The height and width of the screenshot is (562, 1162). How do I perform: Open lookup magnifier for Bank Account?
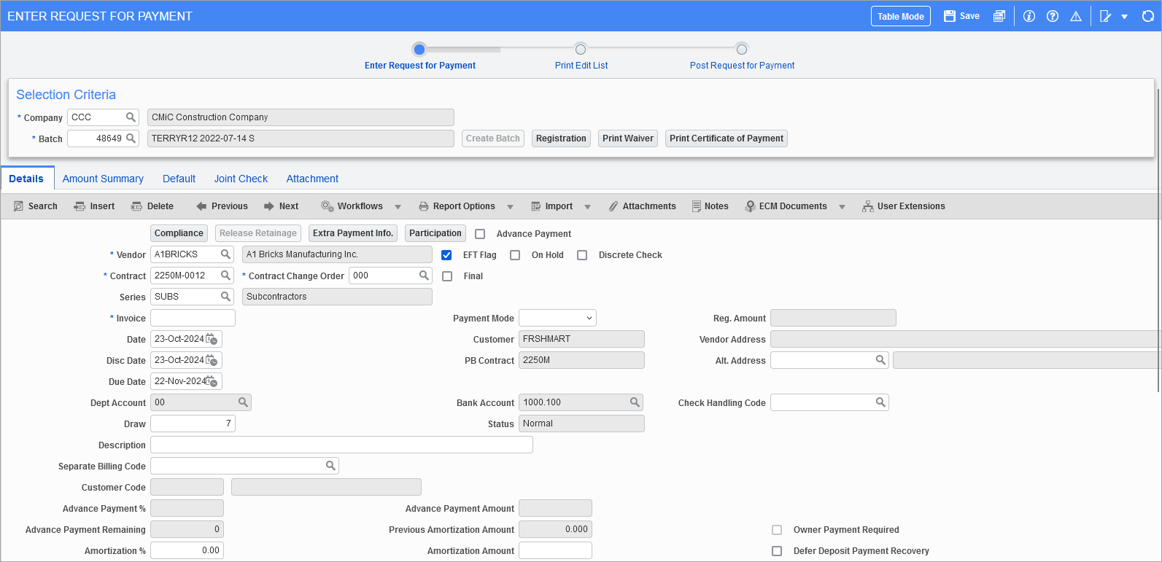click(635, 402)
